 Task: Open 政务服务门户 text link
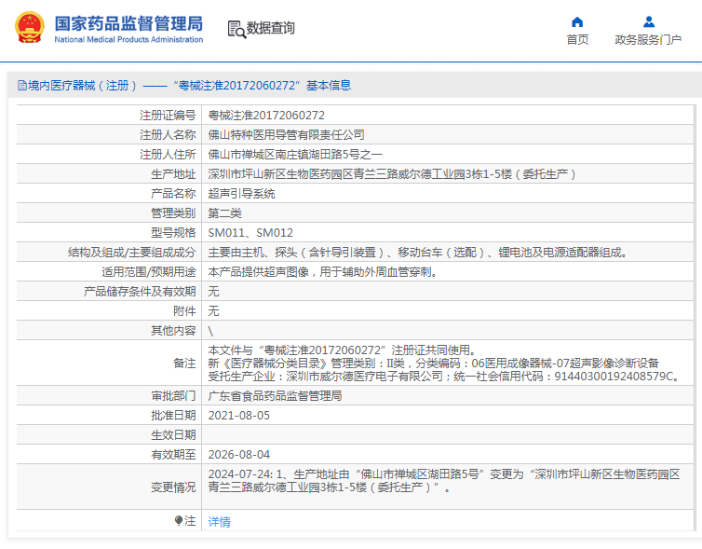(648, 40)
